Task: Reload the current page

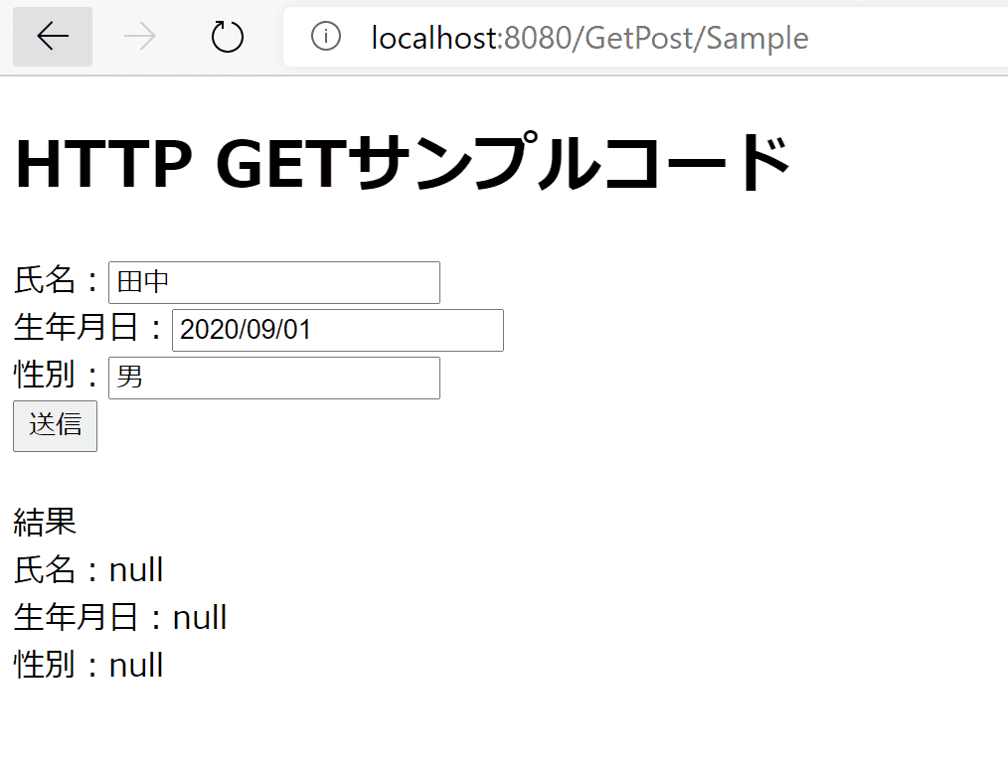Action: coord(228,37)
